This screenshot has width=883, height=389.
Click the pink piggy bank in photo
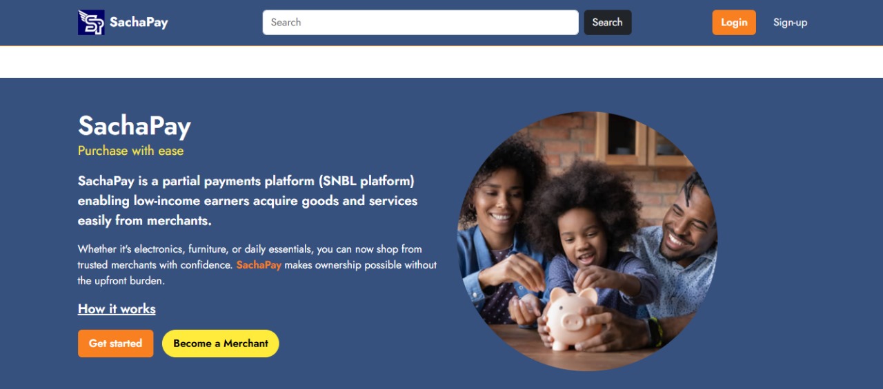click(x=571, y=318)
